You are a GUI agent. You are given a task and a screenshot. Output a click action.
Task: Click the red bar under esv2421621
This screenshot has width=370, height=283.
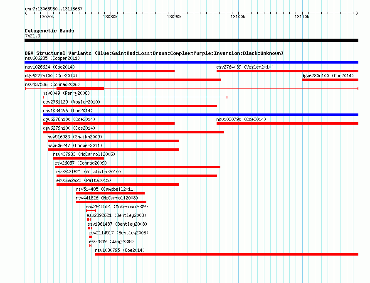click(137, 176)
